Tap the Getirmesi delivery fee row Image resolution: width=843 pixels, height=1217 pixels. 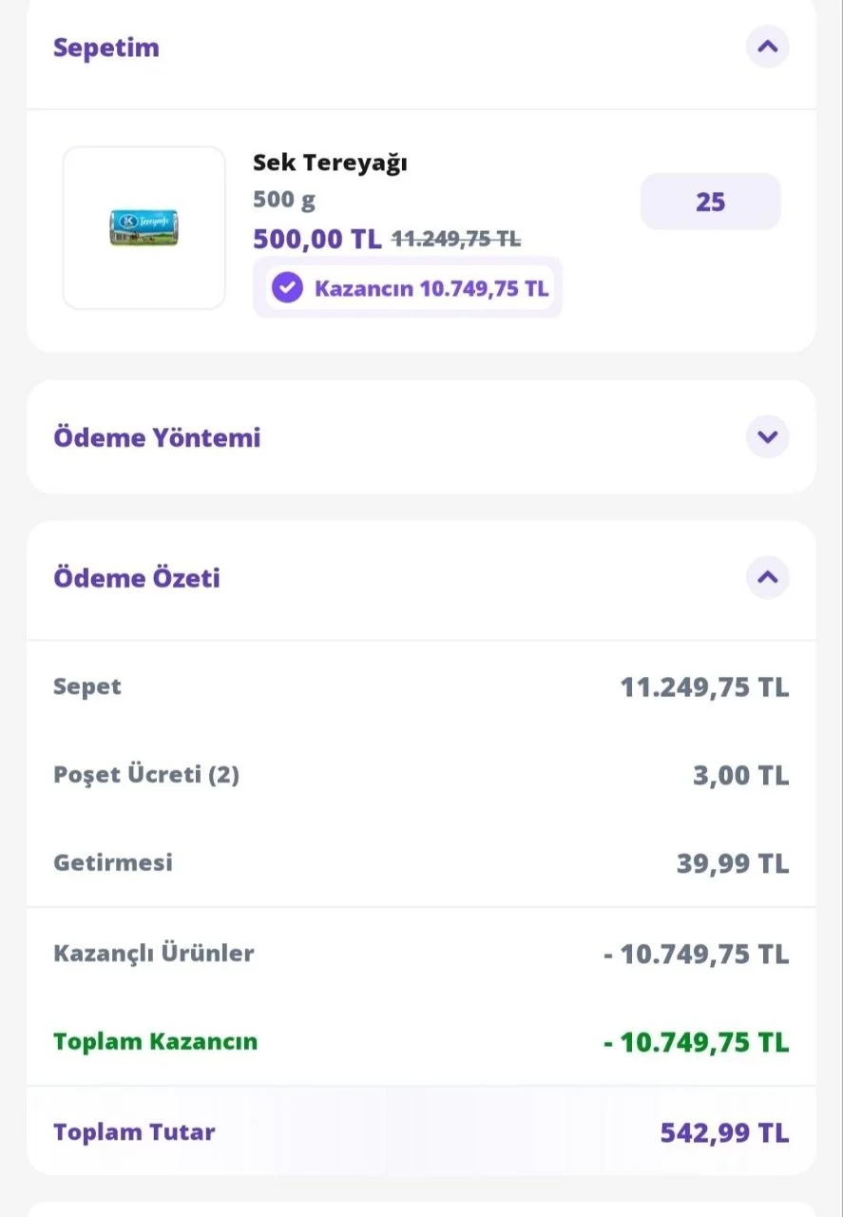coord(421,863)
